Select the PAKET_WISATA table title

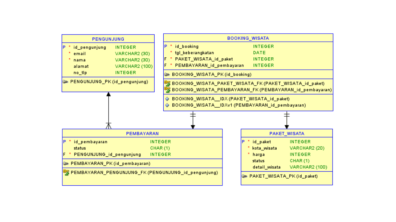(287, 134)
